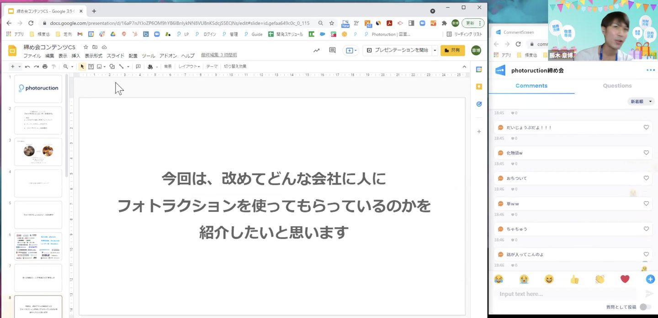Click the プレゼンテーションを開始 button

point(397,50)
